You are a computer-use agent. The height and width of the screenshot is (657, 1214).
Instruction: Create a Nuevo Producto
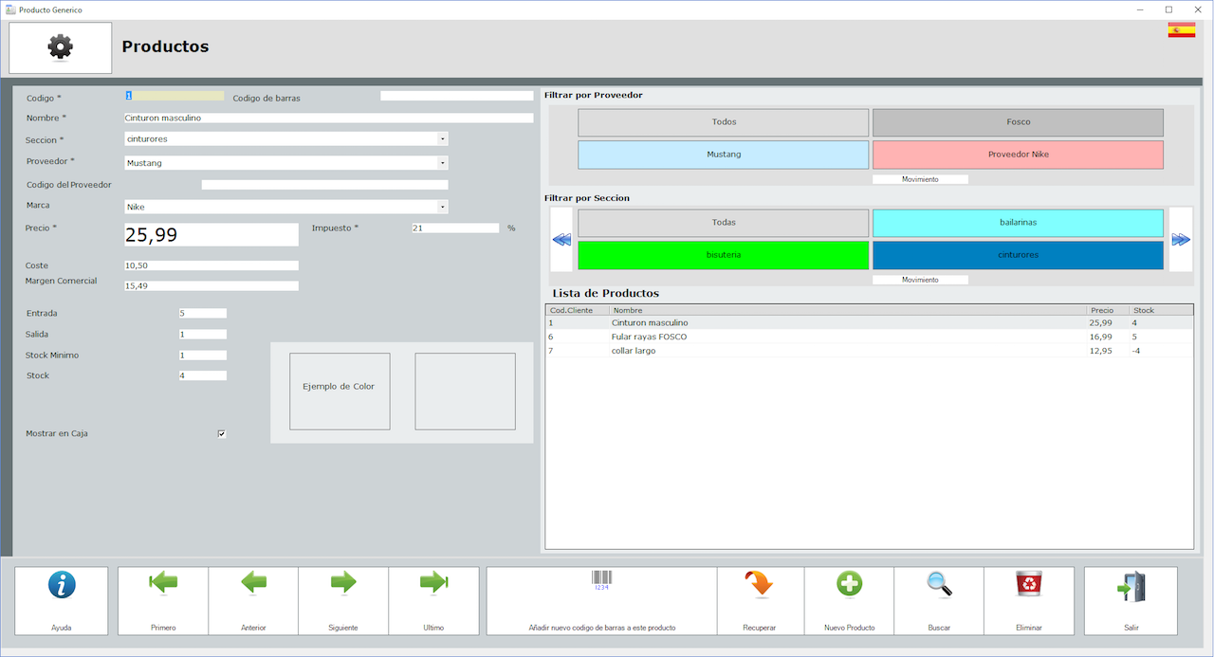click(849, 585)
